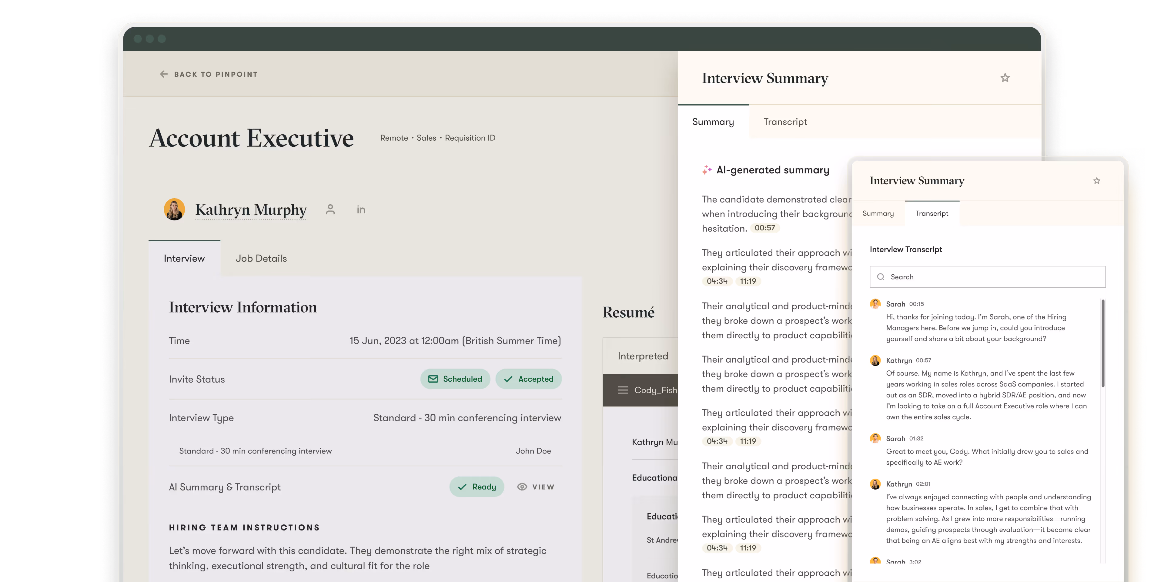Click the checkmark icon in Ready badge
1164x582 pixels.
click(x=462, y=487)
